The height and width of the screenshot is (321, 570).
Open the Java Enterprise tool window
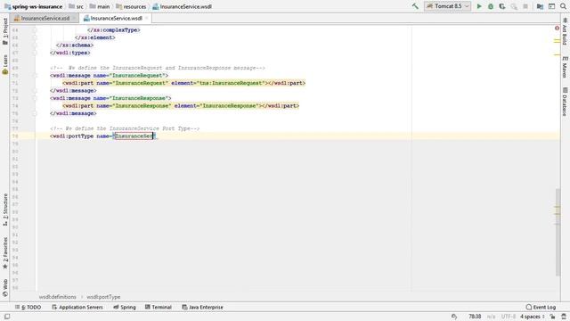pos(202,307)
